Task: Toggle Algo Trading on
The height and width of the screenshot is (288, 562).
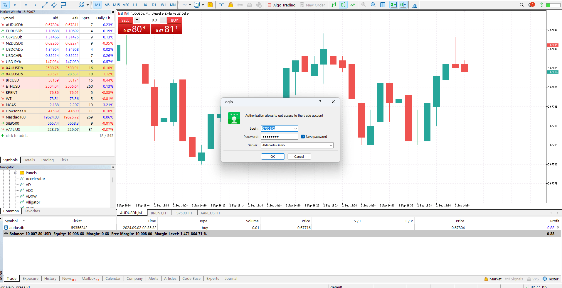Action: pos(282,5)
